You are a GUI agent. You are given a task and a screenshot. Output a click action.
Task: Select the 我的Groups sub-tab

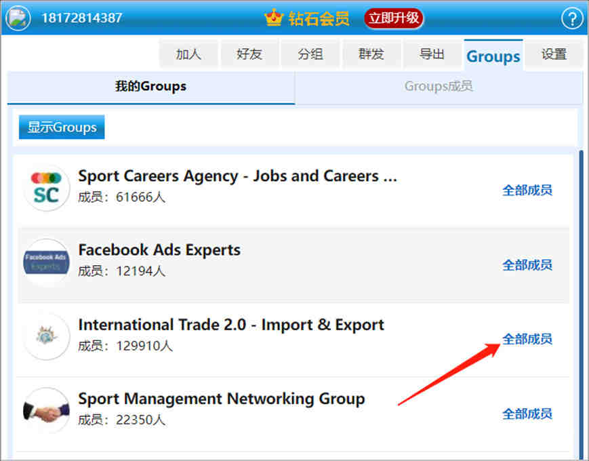pyautogui.click(x=151, y=87)
